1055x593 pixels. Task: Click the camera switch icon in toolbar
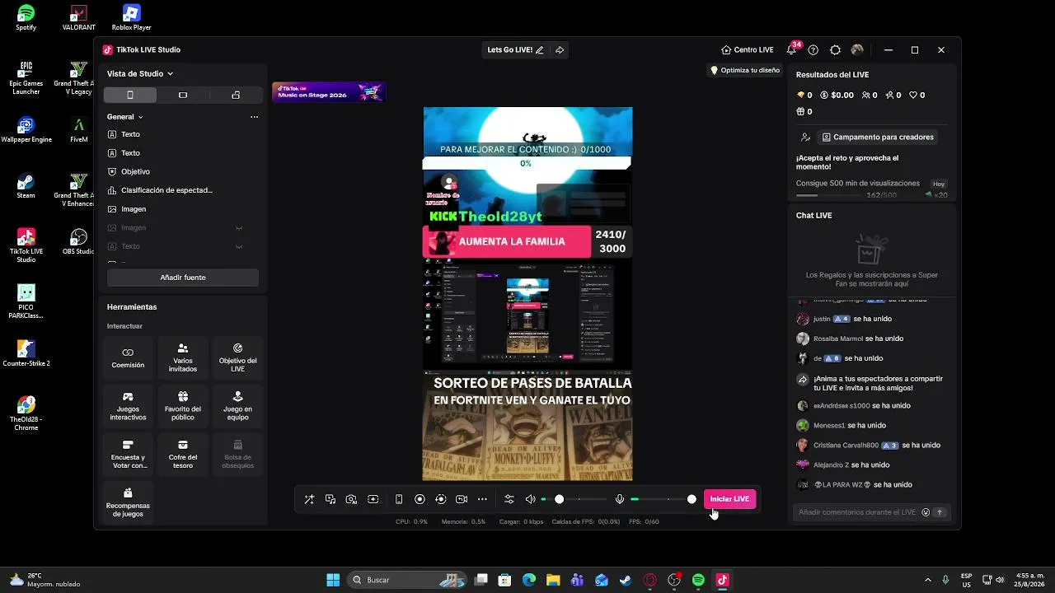coord(462,499)
